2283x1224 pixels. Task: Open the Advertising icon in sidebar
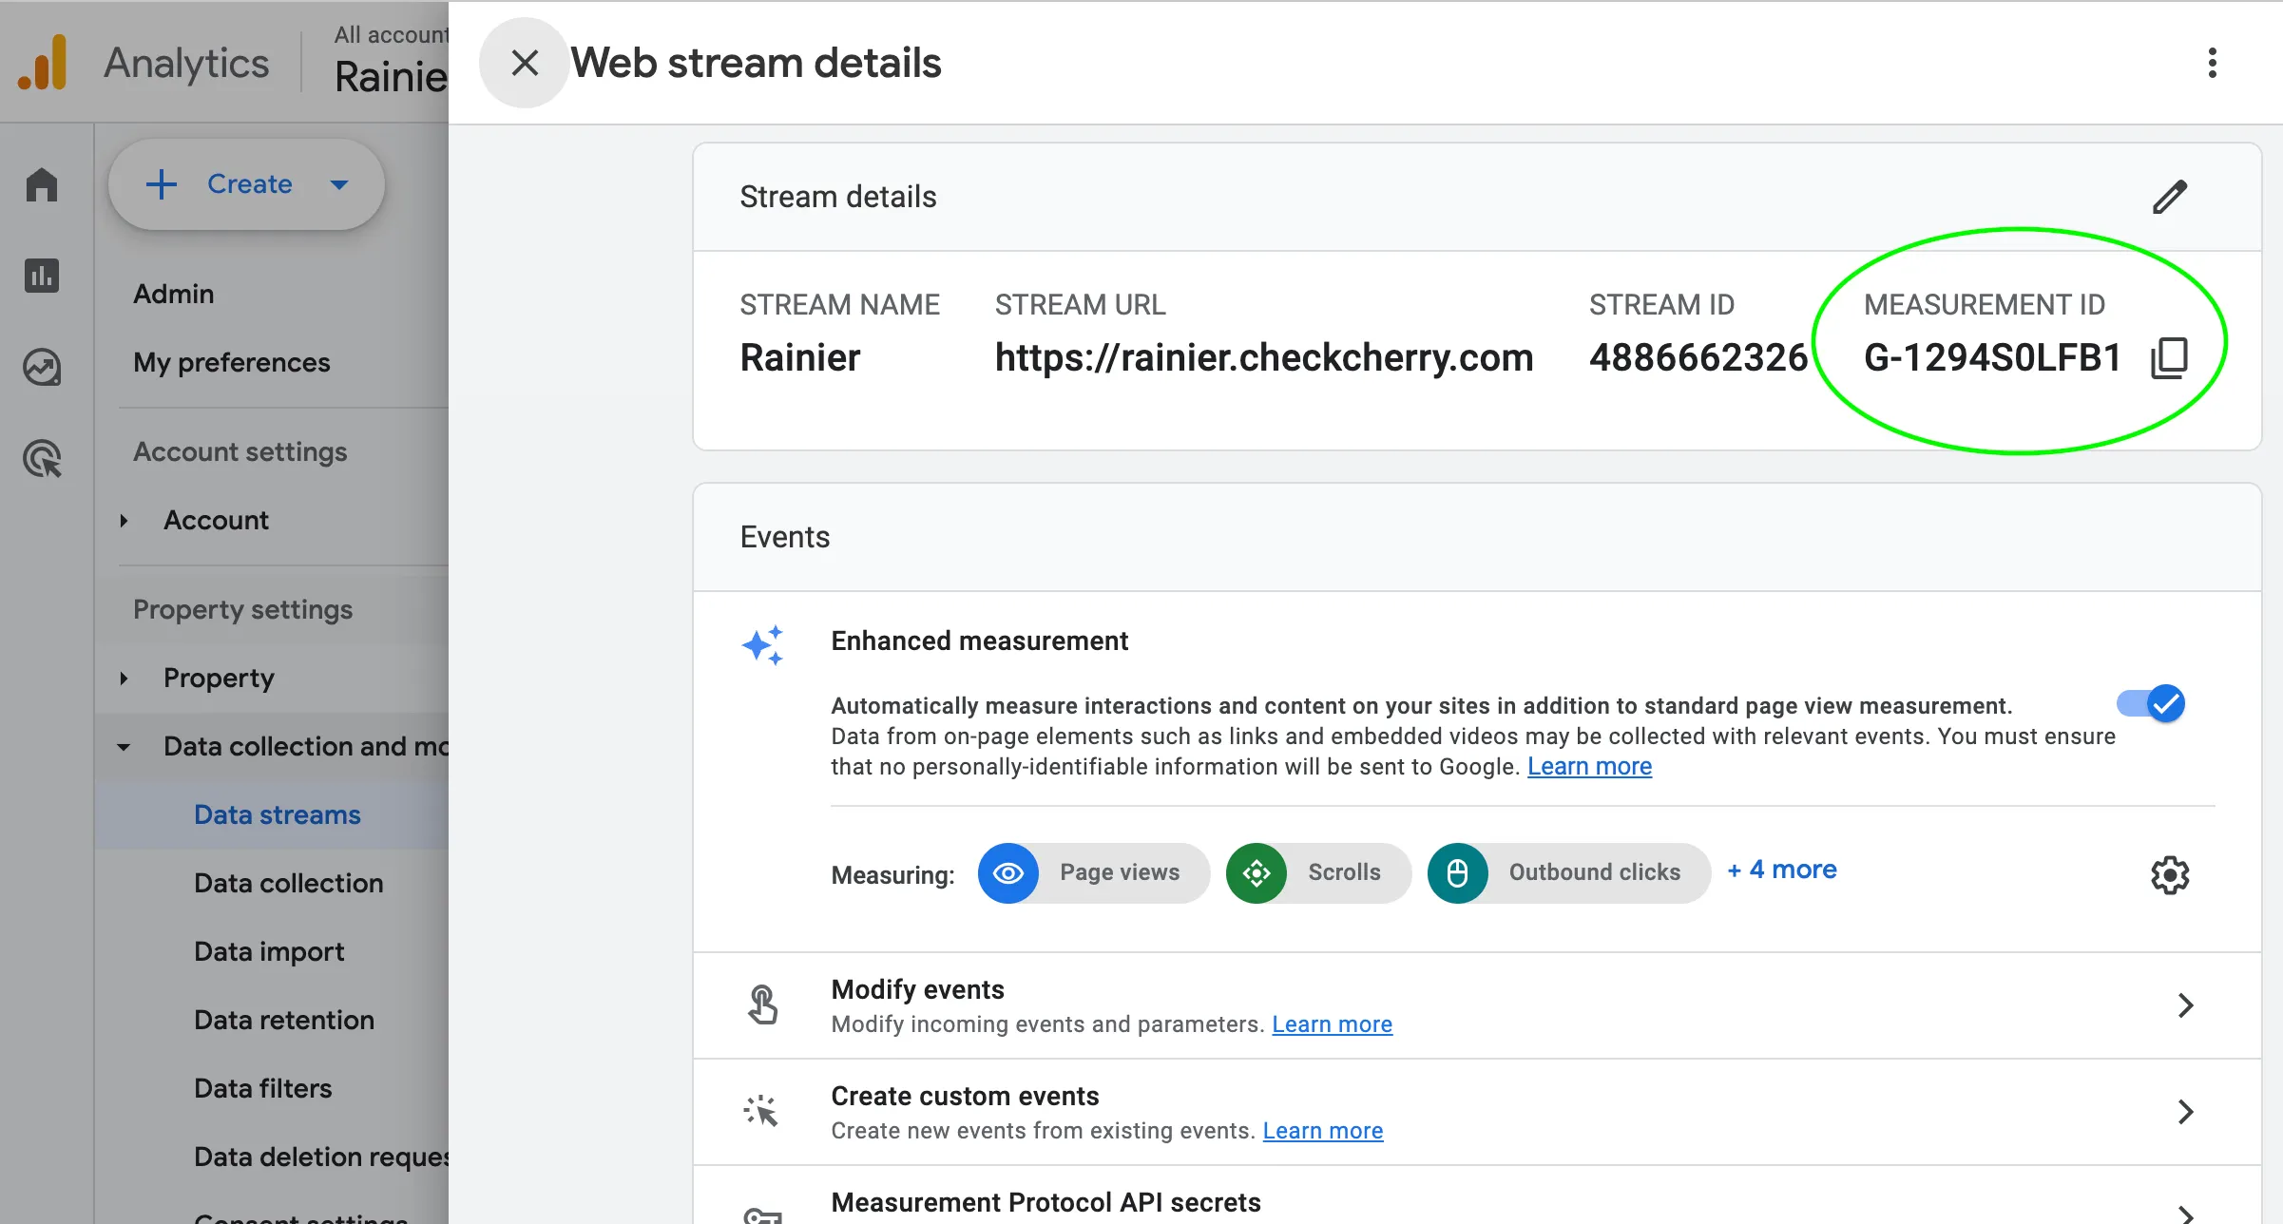(x=42, y=458)
